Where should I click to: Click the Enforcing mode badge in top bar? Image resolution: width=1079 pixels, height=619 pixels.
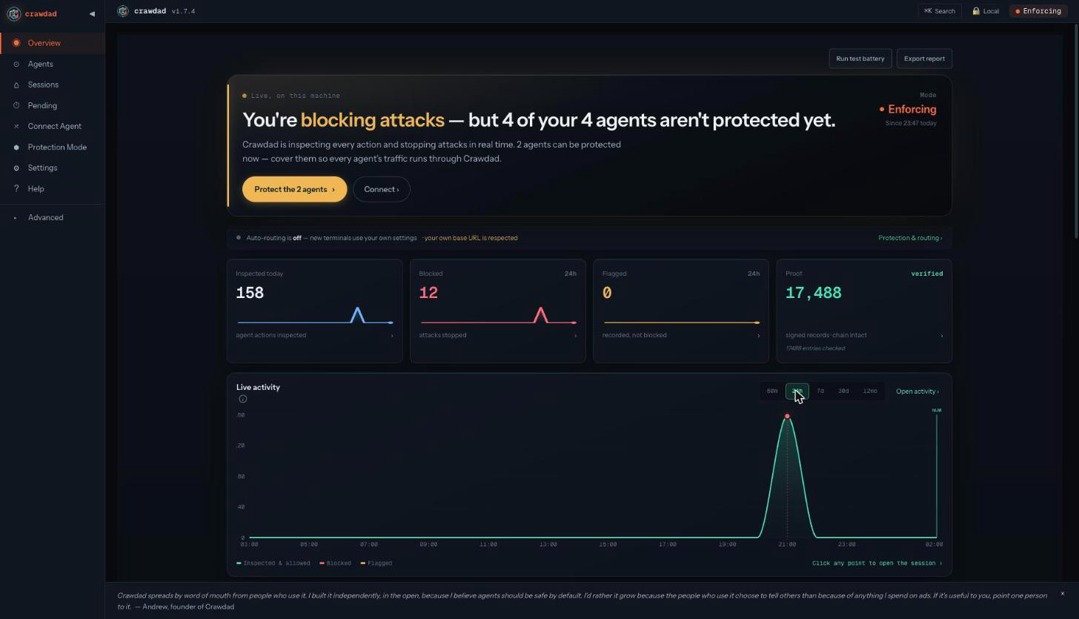click(x=1038, y=11)
